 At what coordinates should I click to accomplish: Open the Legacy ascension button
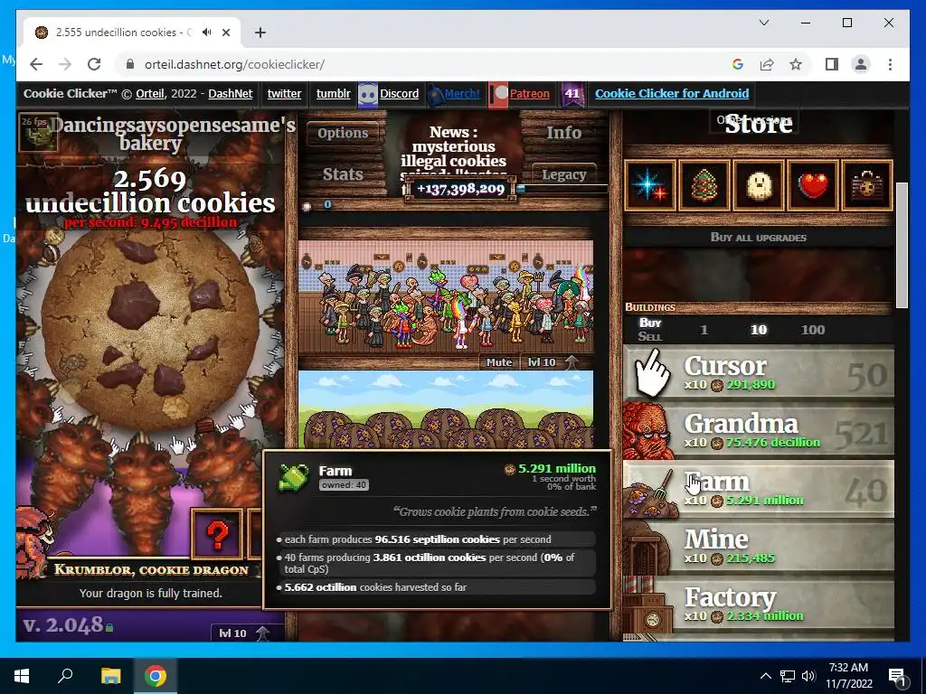point(563,174)
